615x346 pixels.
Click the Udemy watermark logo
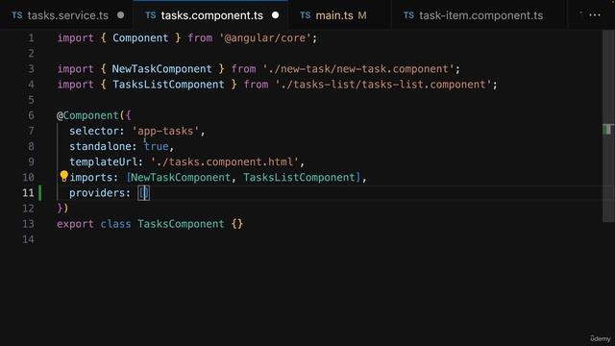pos(600,338)
